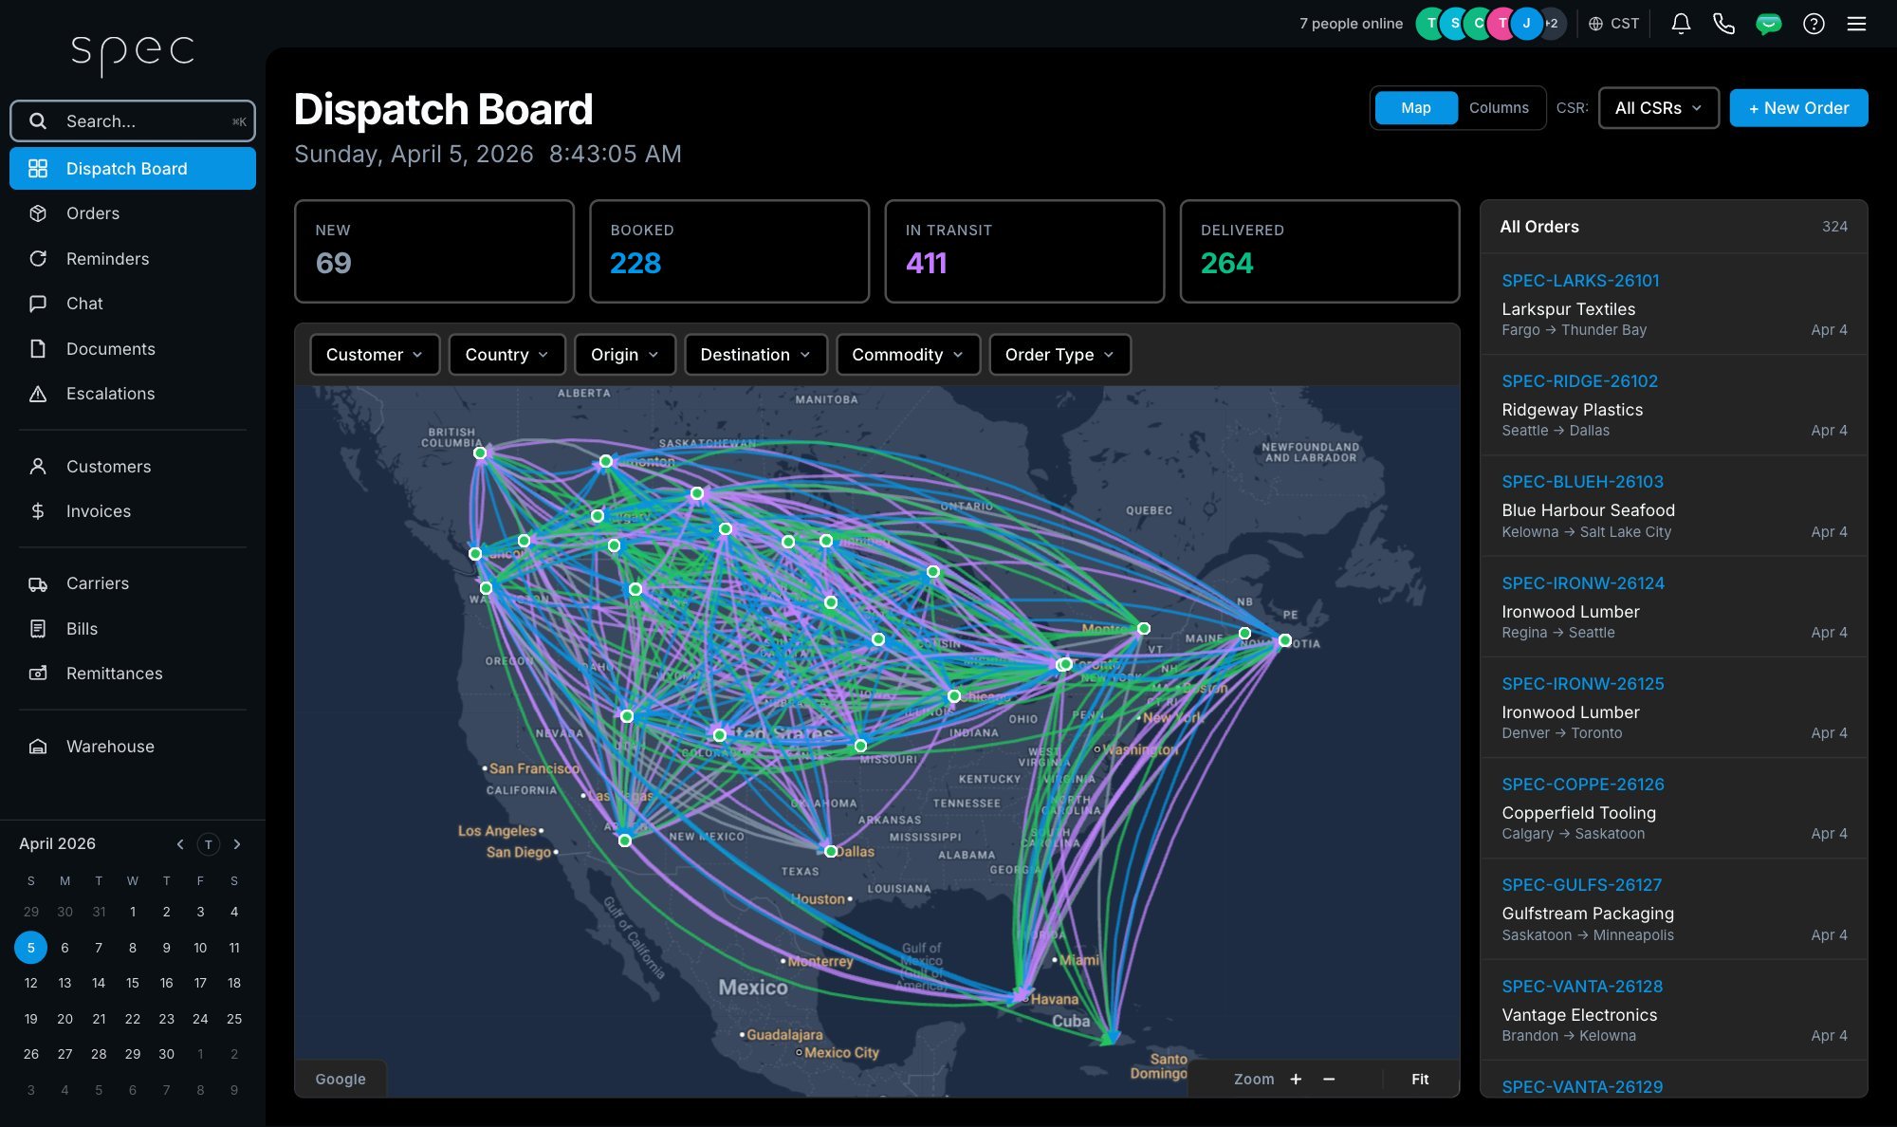Open the Country filter dropdown

[506, 355]
